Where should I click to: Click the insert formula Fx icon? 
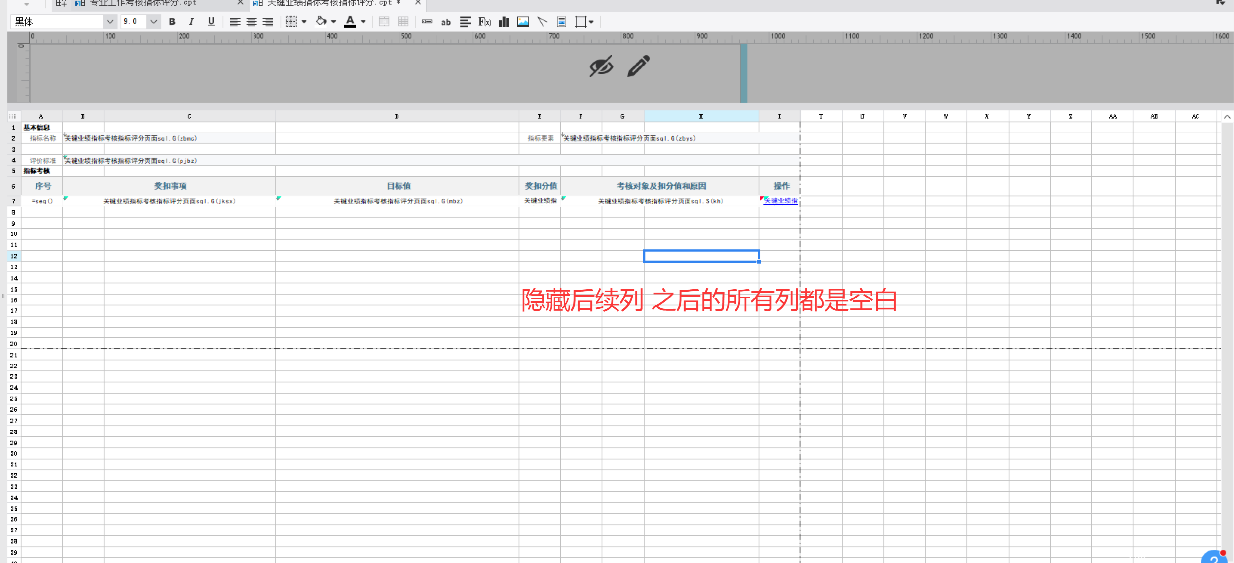(x=484, y=22)
